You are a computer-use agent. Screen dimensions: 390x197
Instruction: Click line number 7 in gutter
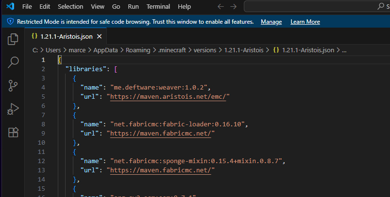(43, 115)
